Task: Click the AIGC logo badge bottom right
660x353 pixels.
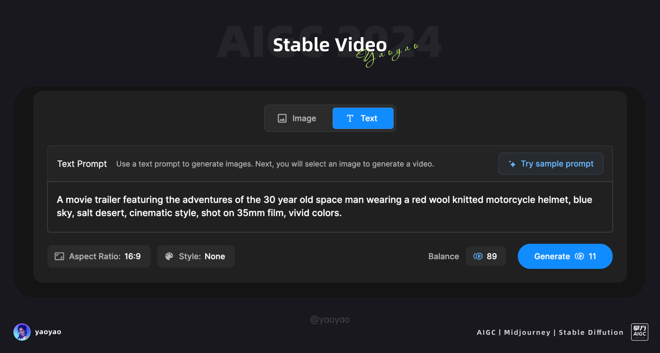Action: (640, 332)
